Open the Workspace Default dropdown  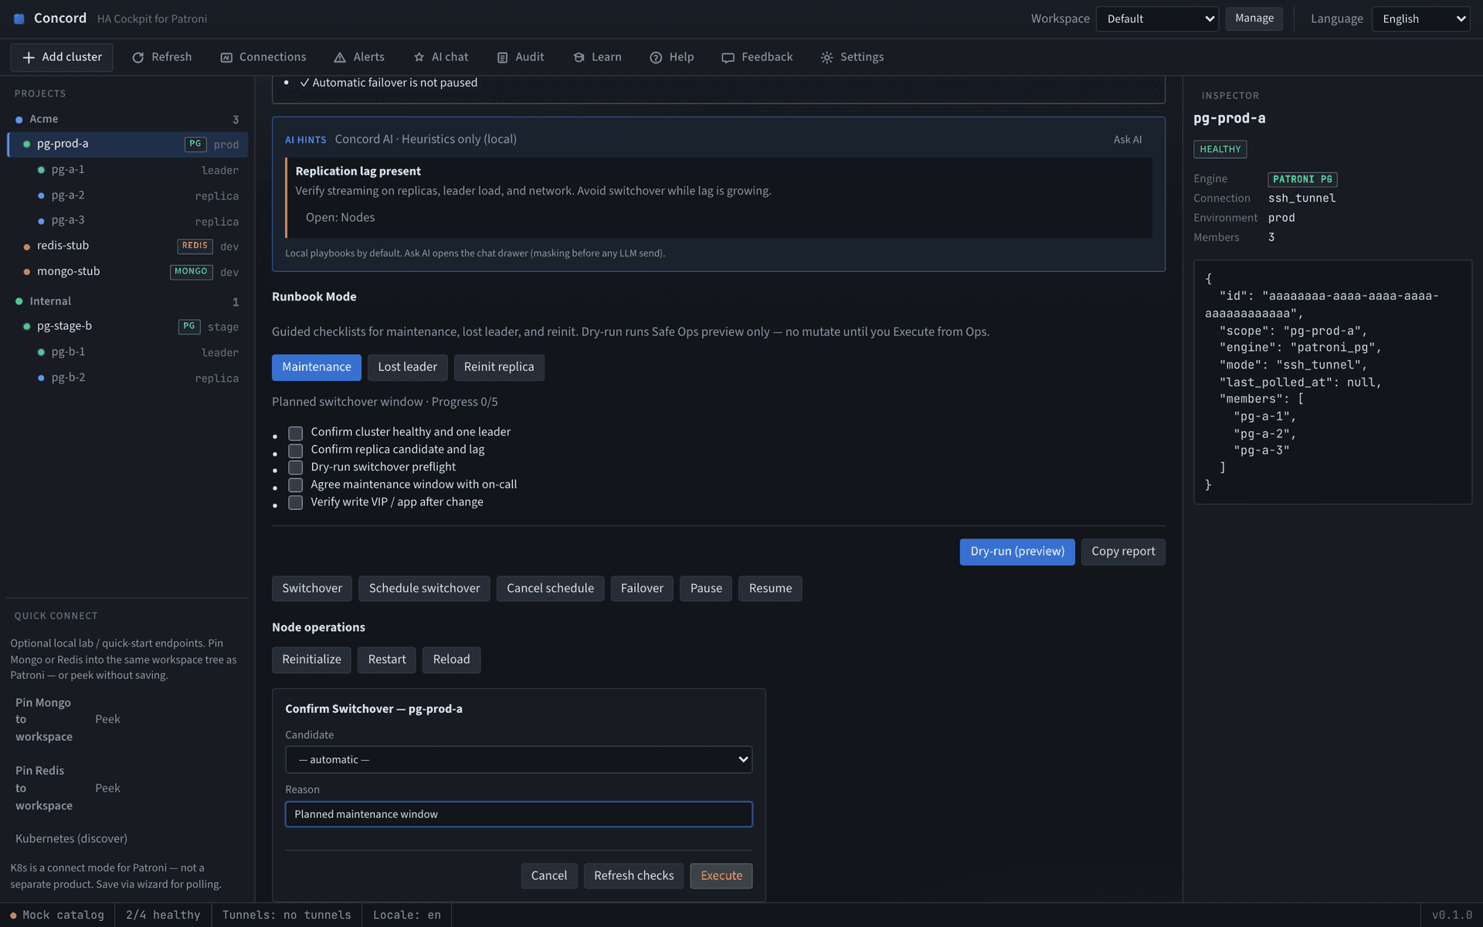click(1157, 19)
